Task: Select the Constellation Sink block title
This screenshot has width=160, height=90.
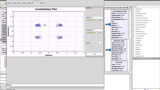Action: click(x=119, y=11)
